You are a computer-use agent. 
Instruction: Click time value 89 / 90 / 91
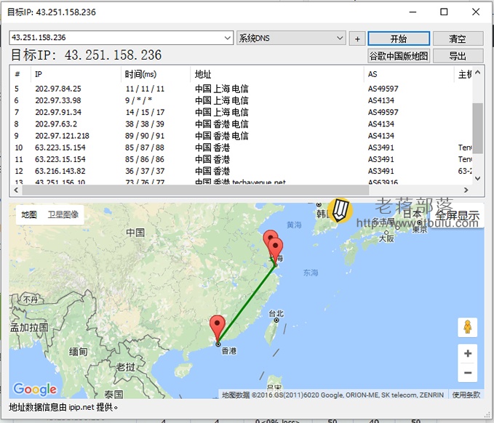[145, 136]
